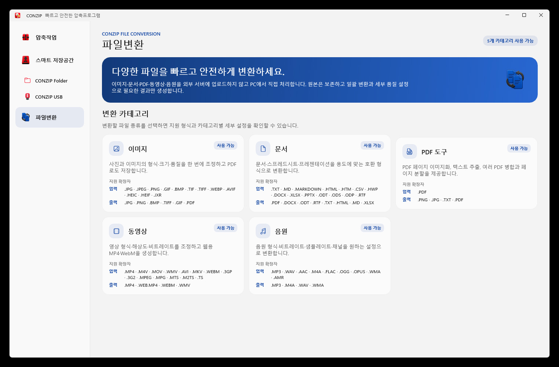Select the 파일변환 sidebar tab
This screenshot has height=367, width=559.
pyautogui.click(x=50, y=117)
